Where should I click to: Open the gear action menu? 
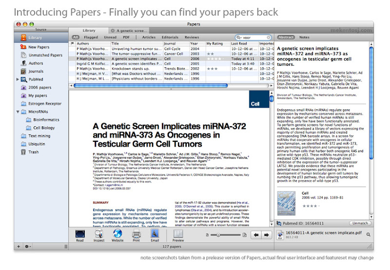point(27,247)
